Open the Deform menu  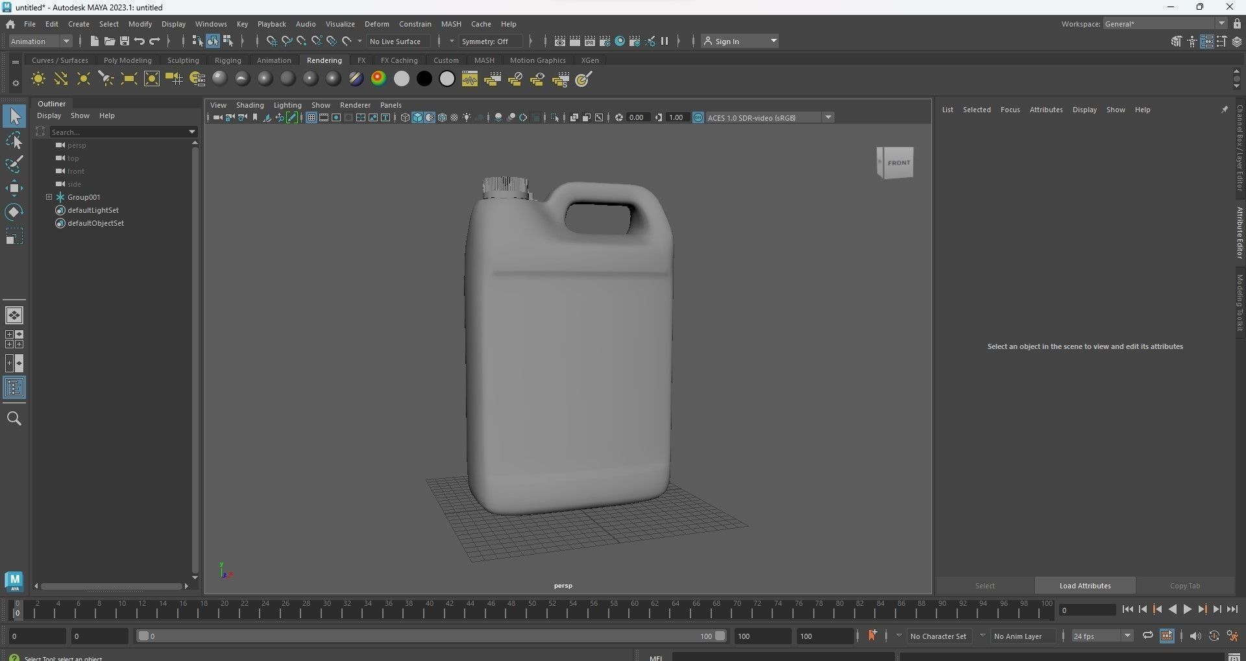click(376, 24)
